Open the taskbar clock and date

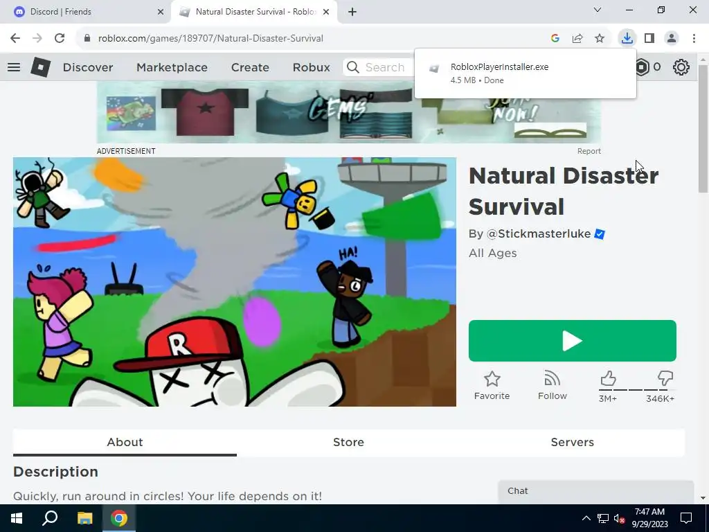click(x=649, y=518)
